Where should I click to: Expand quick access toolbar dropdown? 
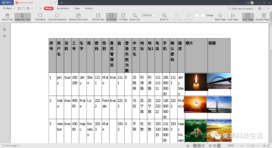pos(40,8)
